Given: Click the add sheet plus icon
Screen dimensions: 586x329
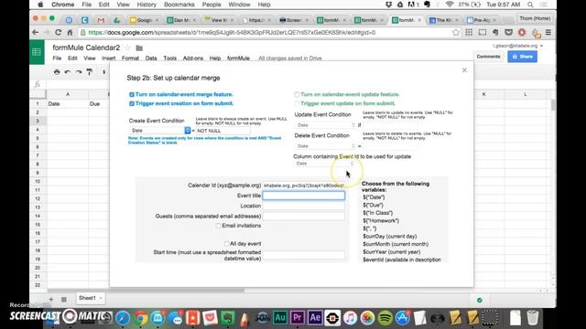Looking at the screenshot, I should coord(51,299).
